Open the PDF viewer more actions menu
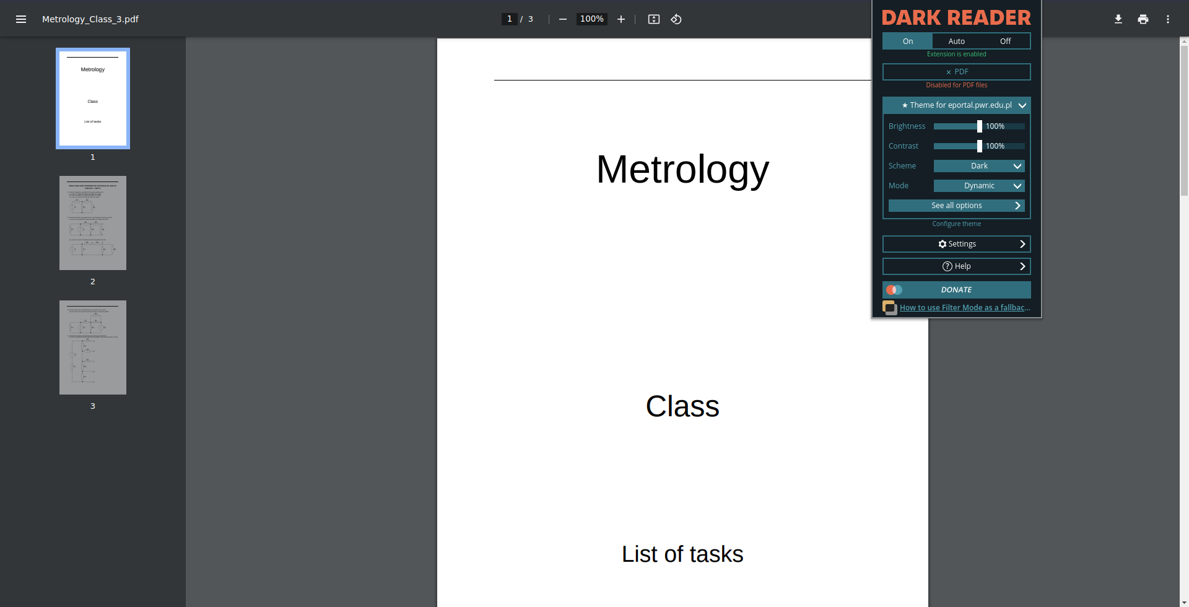This screenshot has height=607, width=1189. (x=1168, y=19)
